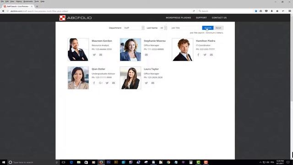The width and height of the screenshot is (293, 165).
Task: Open the File menu
Action: (x=2, y=1)
